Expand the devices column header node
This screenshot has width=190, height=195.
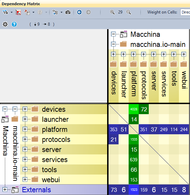click(113, 54)
